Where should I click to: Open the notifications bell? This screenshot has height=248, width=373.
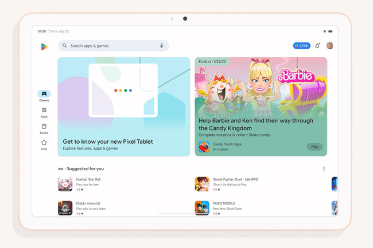coord(317,46)
